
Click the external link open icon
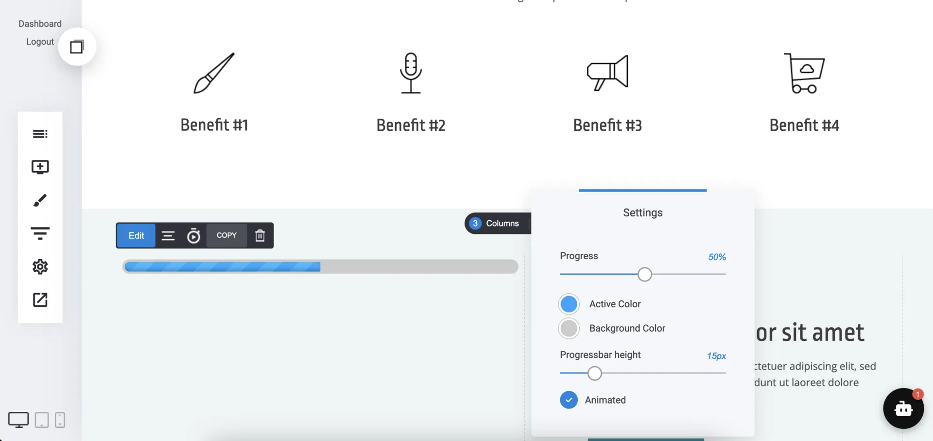pos(40,300)
